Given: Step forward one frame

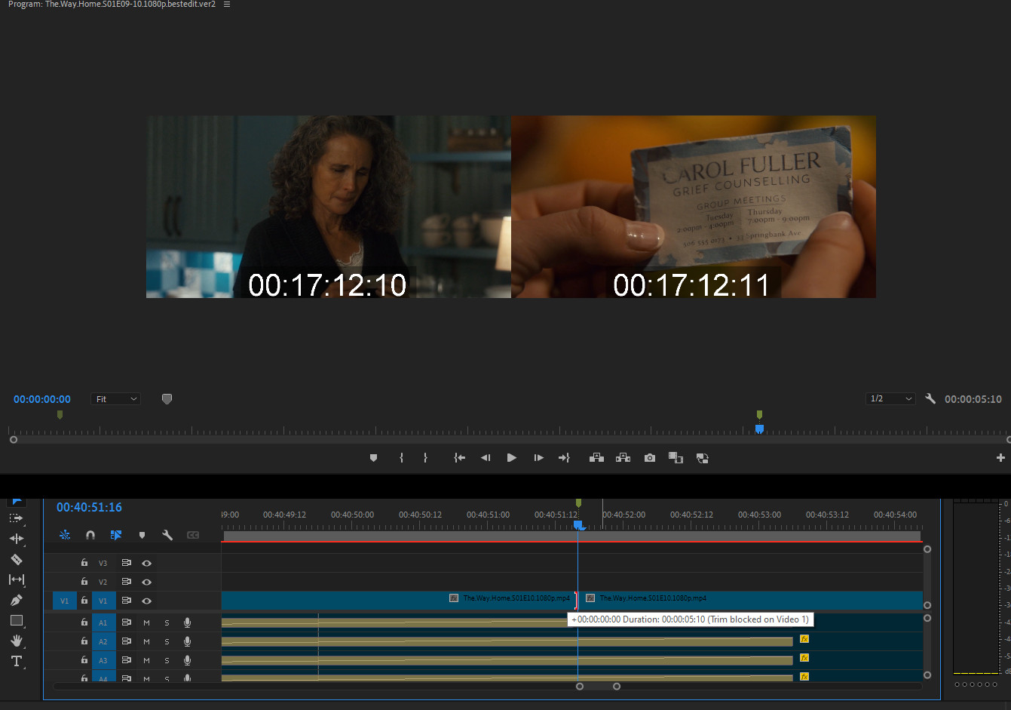Looking at the screenshot, I should coord(538,458).
